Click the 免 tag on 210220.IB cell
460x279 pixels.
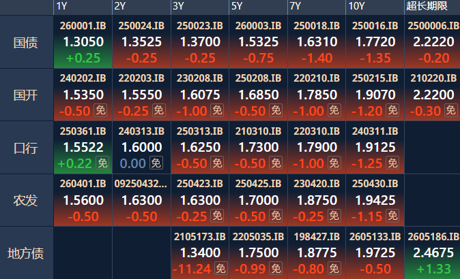(450, 110)
